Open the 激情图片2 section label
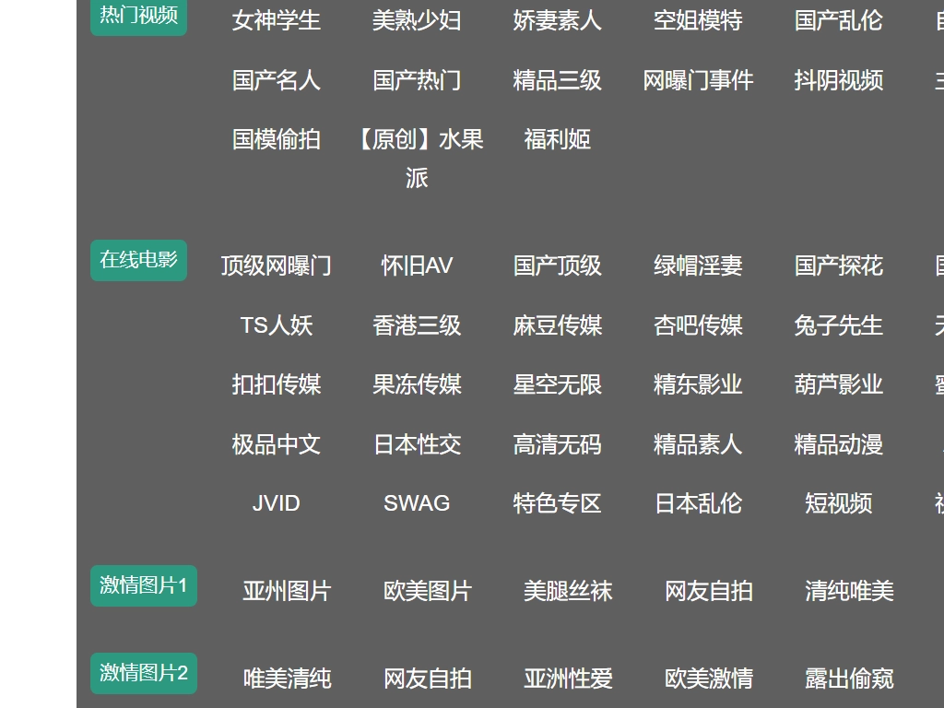This screenshot has width=944, height=708. click(x=144, y=673)
